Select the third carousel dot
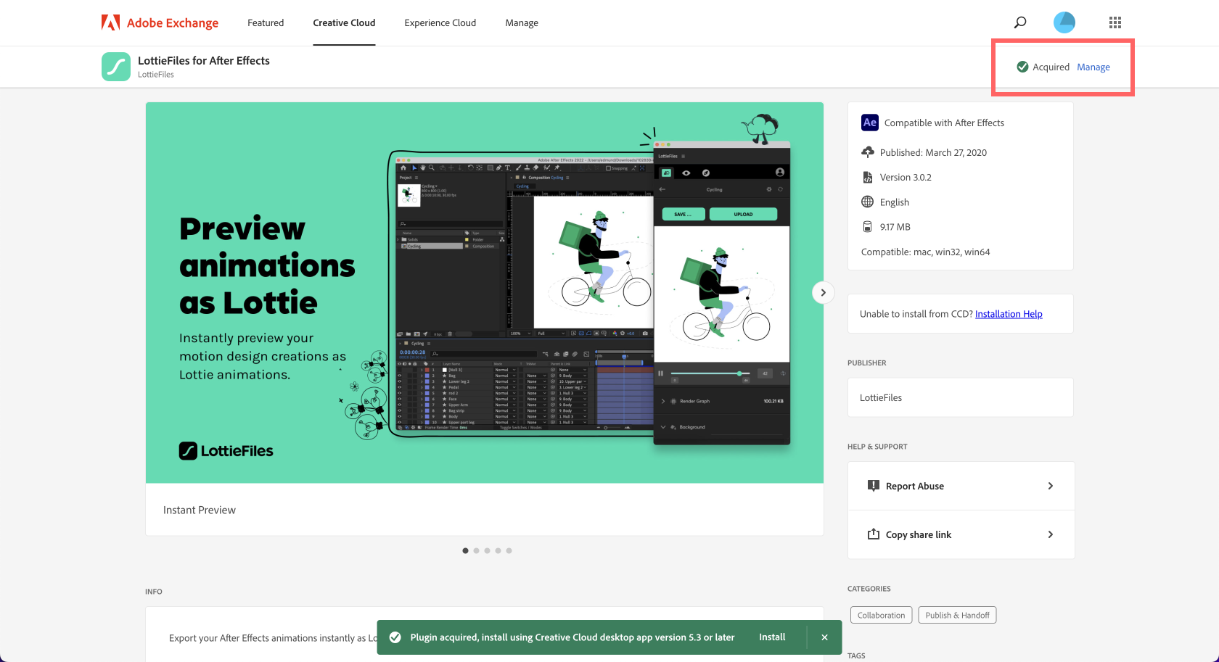The height and width of the screenshot is (662, 1219). 487,550
